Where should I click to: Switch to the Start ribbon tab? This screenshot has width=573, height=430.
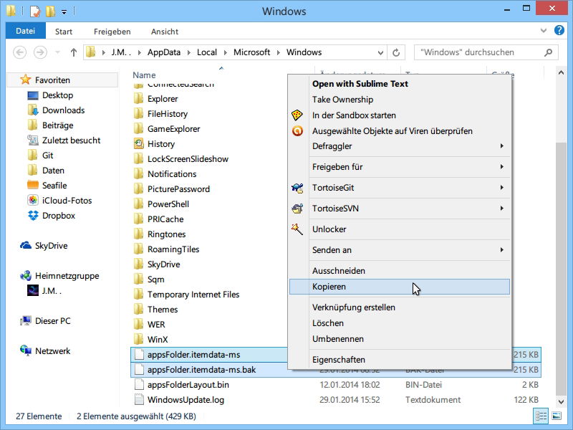tap(64, 32)
